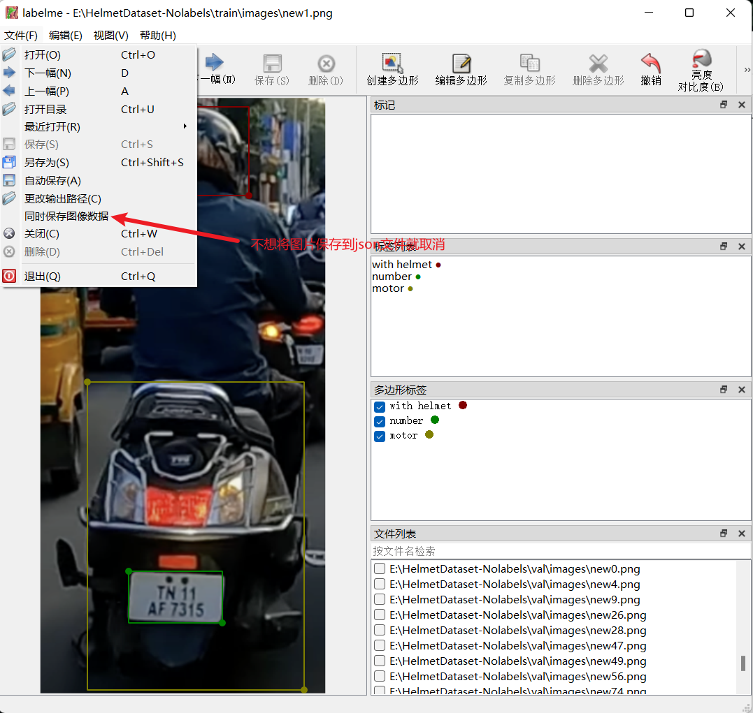Screen dimensions: 753x713
Task: Click the labelme app icon in title bar
Action: (x=11, y=13)
